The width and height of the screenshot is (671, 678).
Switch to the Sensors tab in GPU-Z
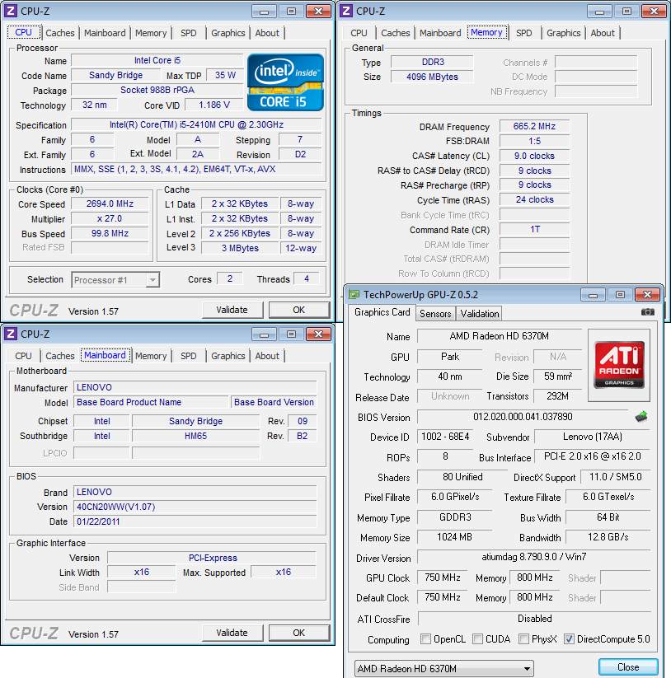pyautogui.click(x=435, y=313)
